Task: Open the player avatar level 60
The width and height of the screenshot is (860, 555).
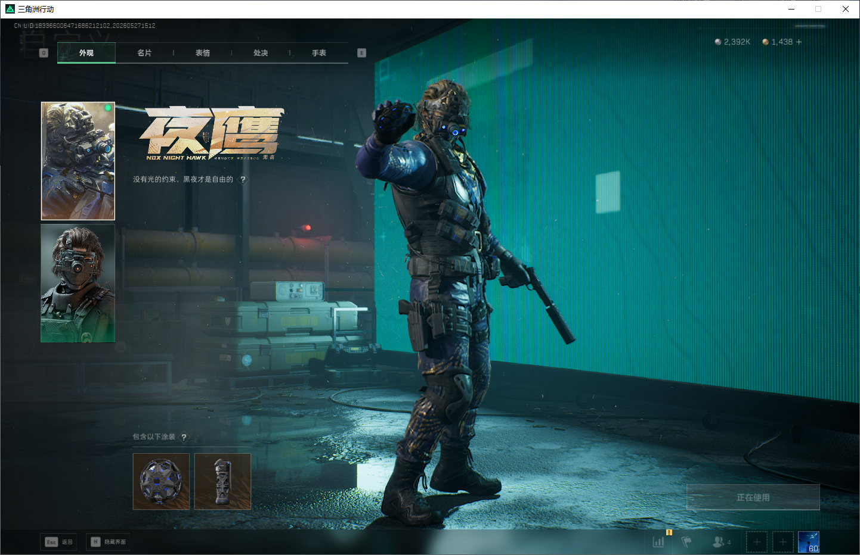Action: coord(809,542)
